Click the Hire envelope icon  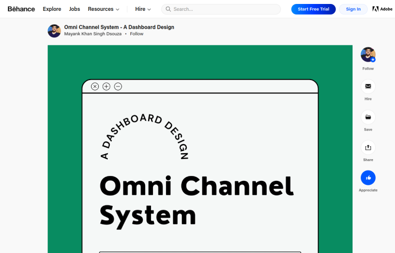(368, 86)
